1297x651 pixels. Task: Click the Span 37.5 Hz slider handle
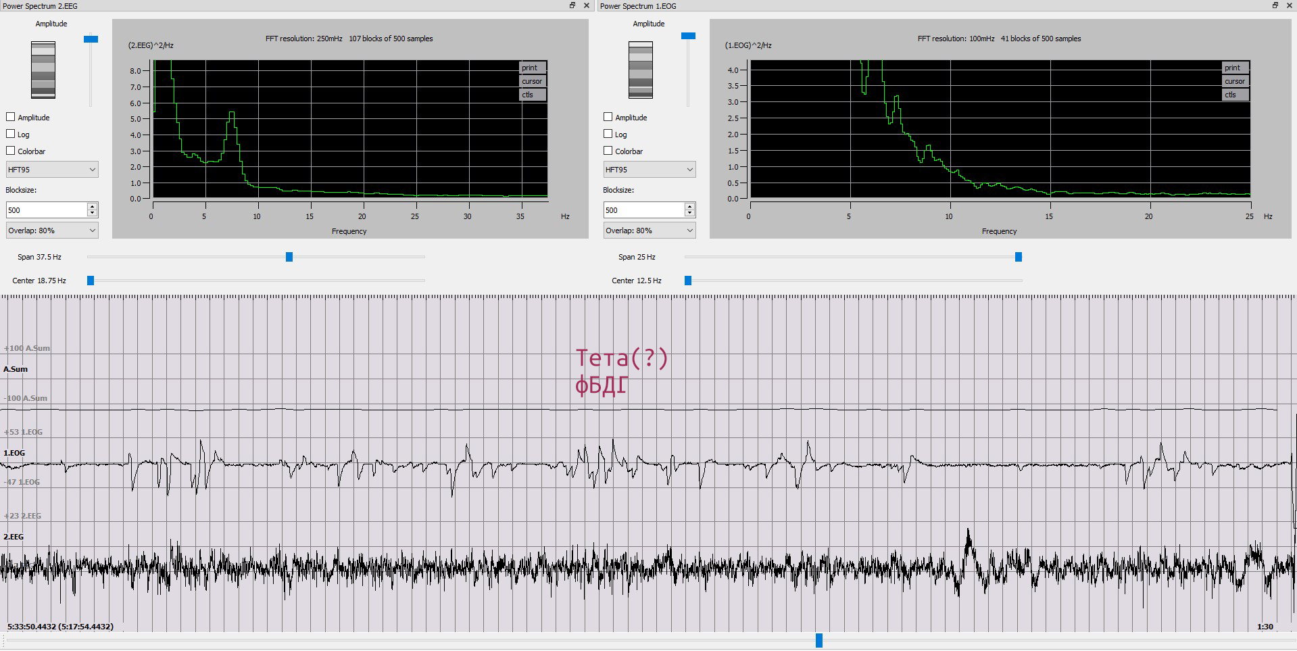289,257
